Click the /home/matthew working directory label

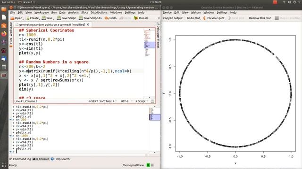coord(133,165)
